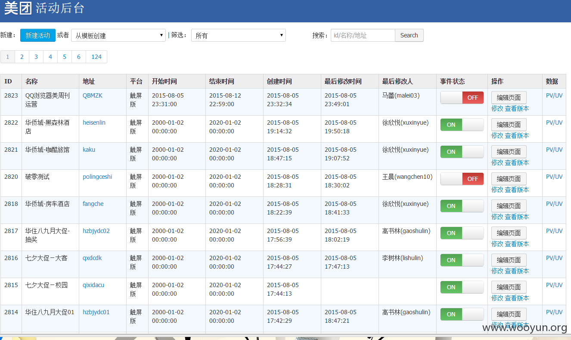Screen dimensions: 571x340
Task: Click the 美团 活动后台 header title
Action: [44, 8]
